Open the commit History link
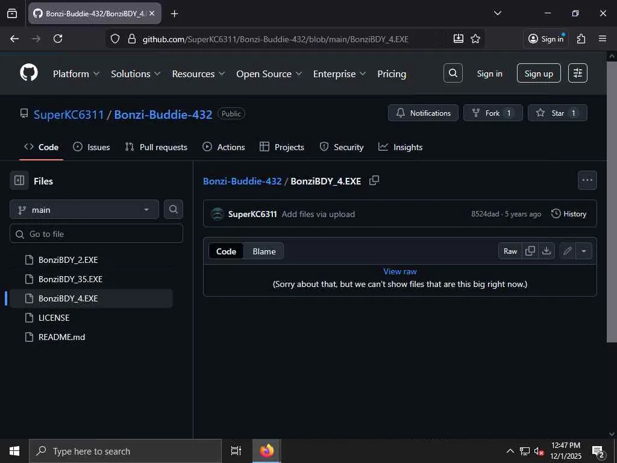The height and width of the screenshot is (463, 617). pyautogui.click(x=569, y=214)
